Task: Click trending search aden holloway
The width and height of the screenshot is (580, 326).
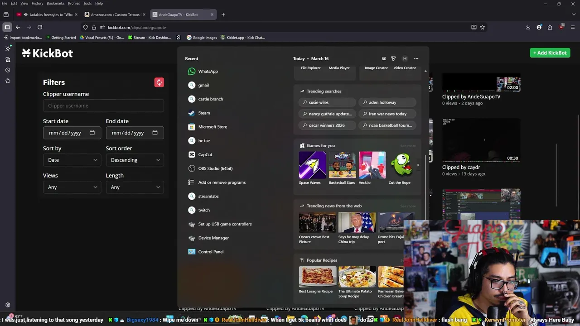Action: pyautogui.click(x=387, y=102)
